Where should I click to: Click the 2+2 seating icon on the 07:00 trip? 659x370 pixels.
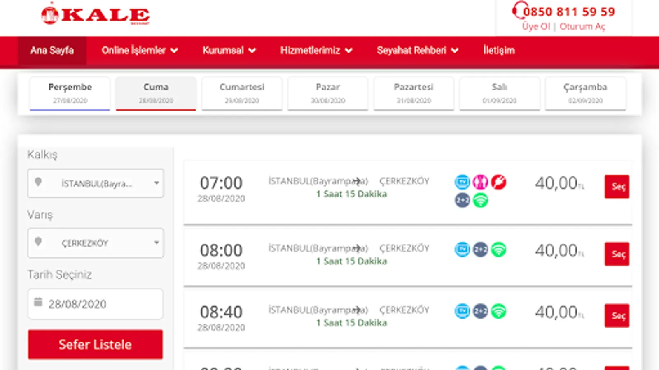[462, 200]
